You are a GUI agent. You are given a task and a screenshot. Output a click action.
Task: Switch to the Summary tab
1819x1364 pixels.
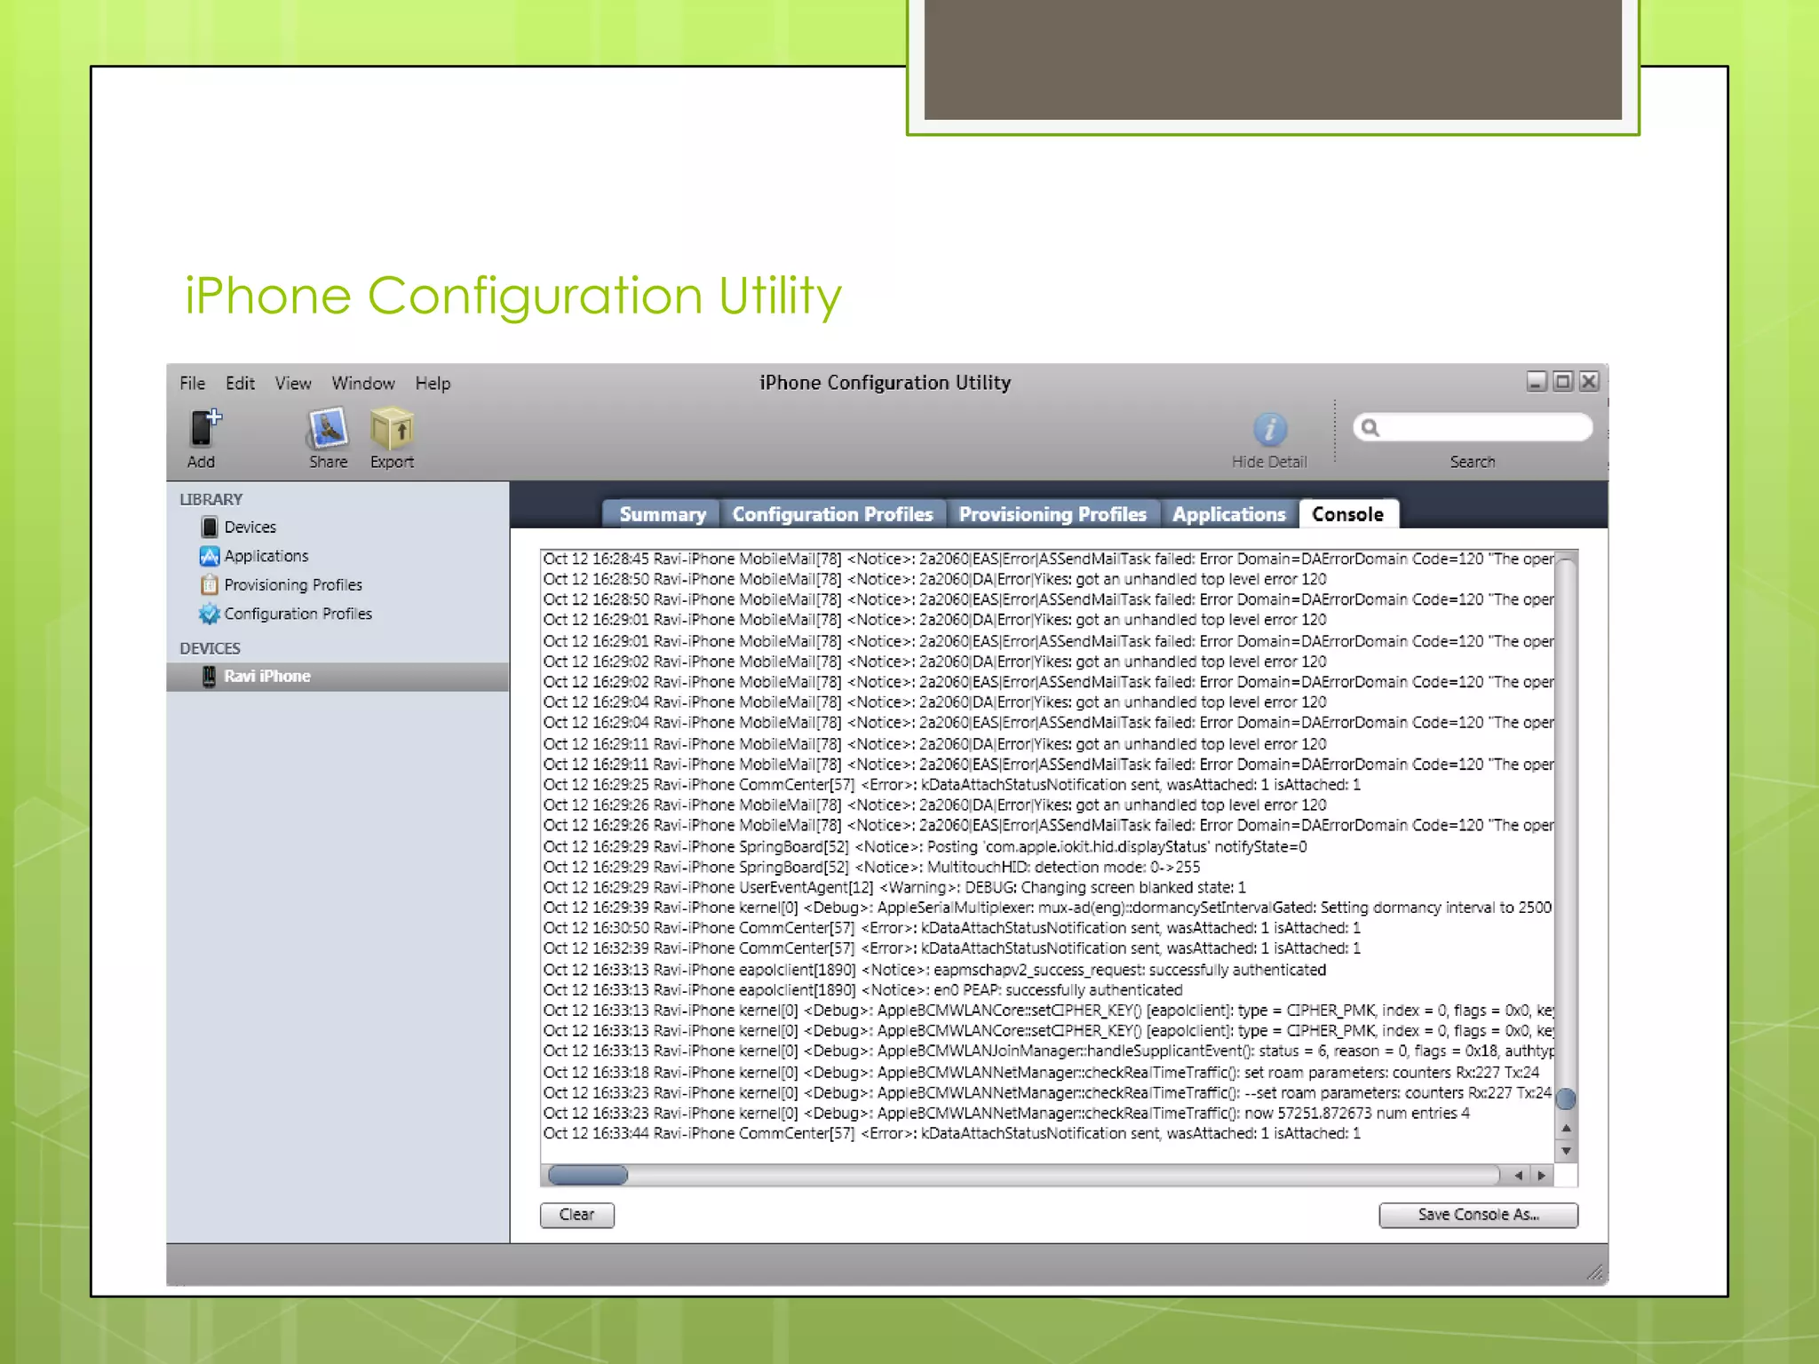coord(662,514)
